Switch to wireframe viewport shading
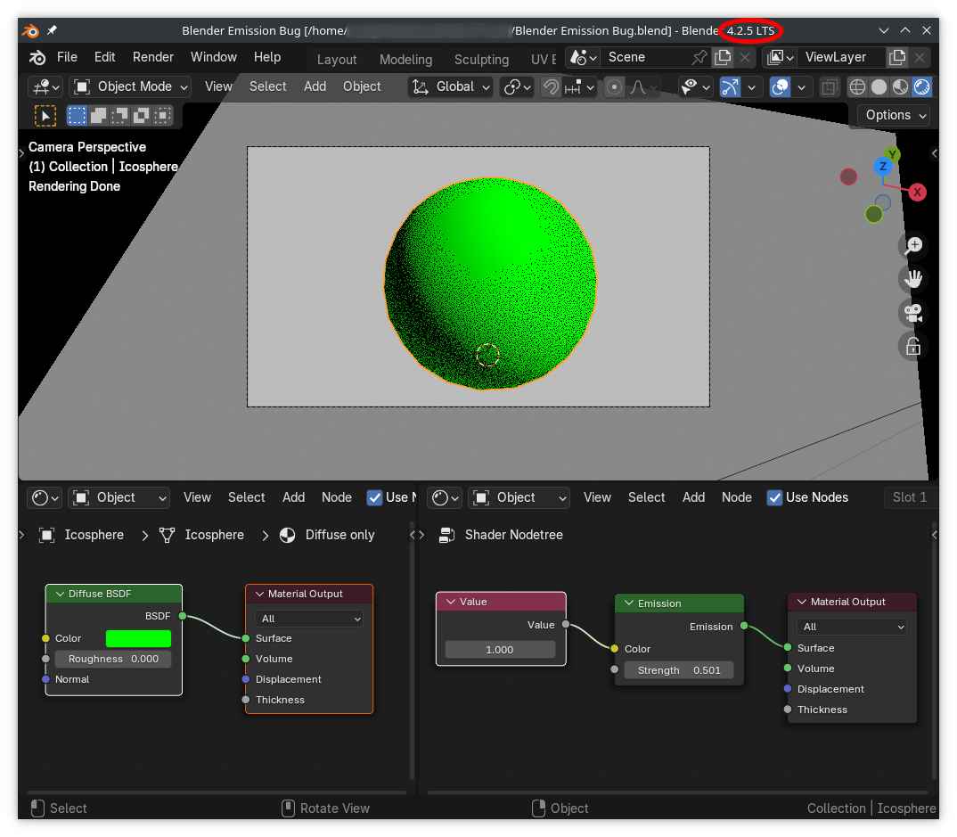This screenshot has width=957, height=837. (857, 87)
